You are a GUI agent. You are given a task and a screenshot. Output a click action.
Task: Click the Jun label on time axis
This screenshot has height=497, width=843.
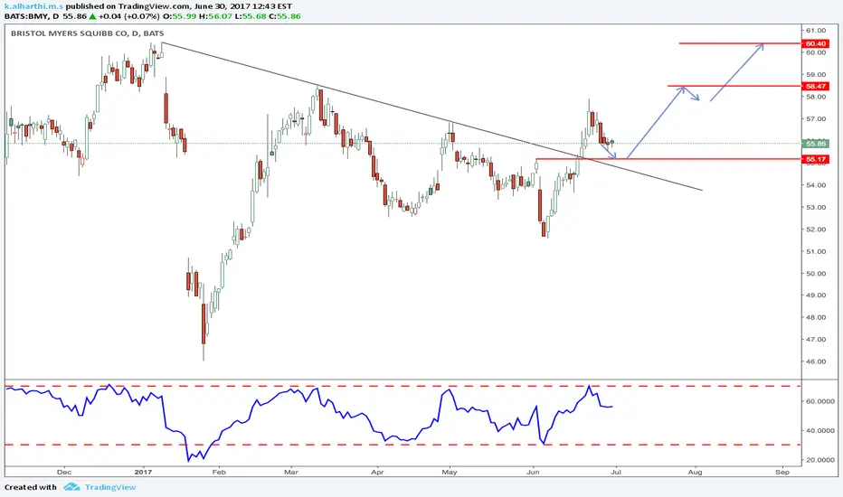click(533, 473)
